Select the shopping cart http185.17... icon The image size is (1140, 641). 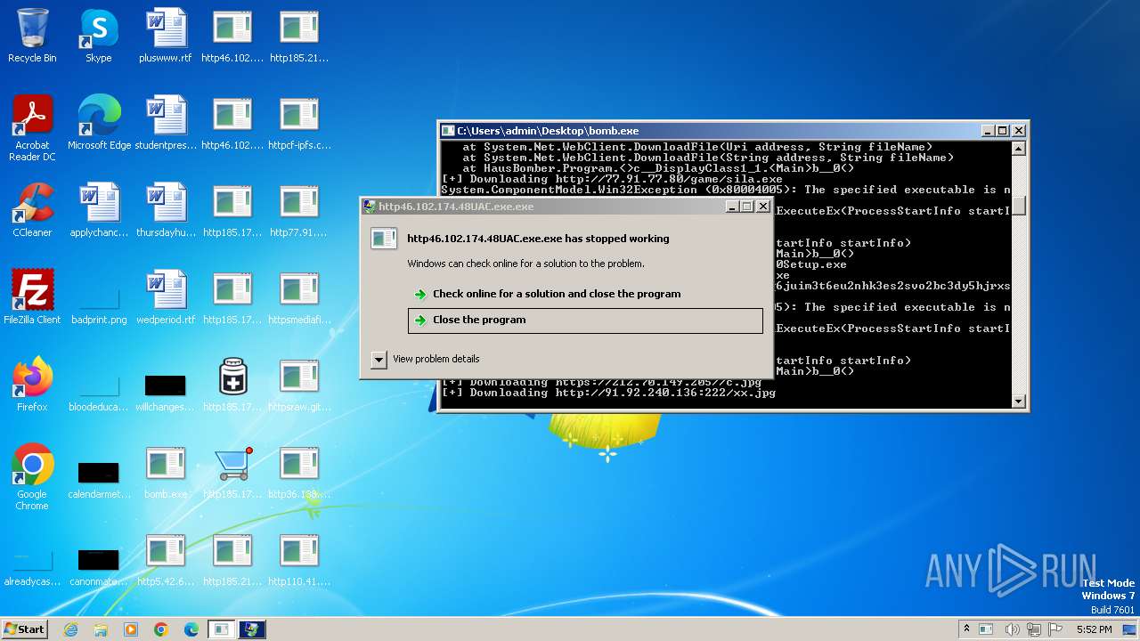coord(232,473)
